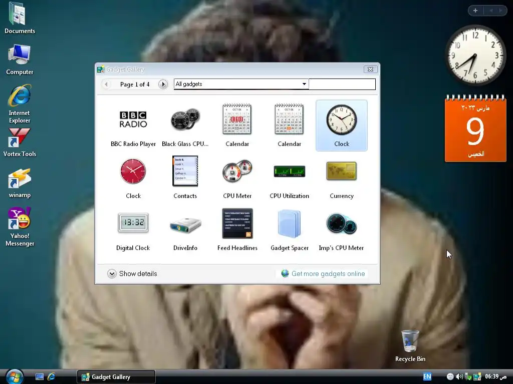Close the Gadget Gallery window
This screenshot has height=384, width=513.
click(x=370, y=69)
